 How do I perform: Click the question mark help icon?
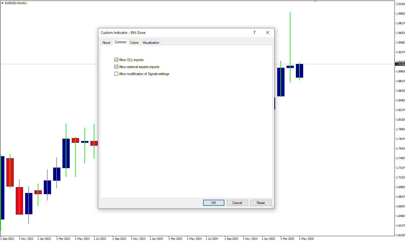[254, 32]
